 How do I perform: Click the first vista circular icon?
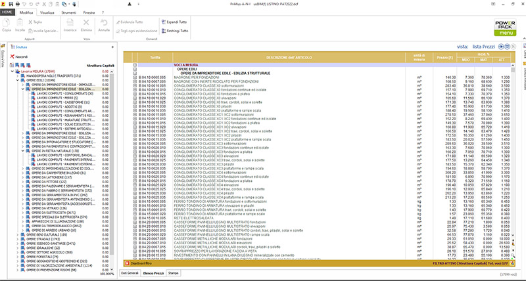[501, 47]
